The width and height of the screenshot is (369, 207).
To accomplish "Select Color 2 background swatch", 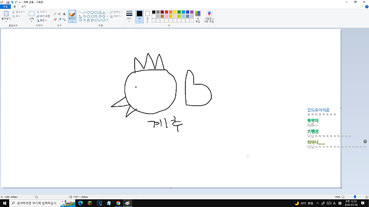I will pyautogui.click(x=148, y=16).
